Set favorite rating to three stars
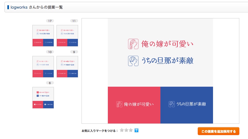Screen dimensions: 248x139 pyautogui.click(x=131, y=130)
